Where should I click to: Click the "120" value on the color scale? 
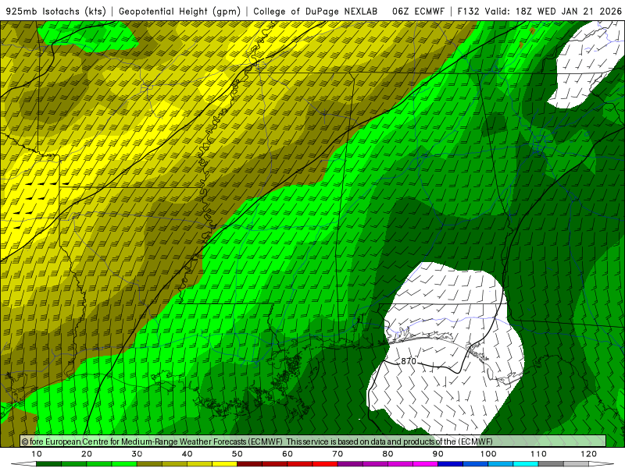point(588,454)
